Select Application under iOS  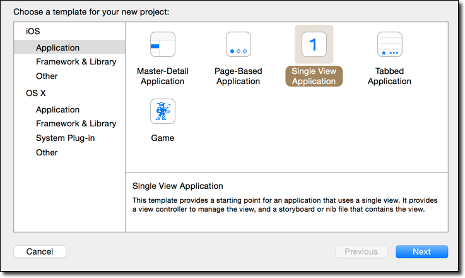pos(69,47)
